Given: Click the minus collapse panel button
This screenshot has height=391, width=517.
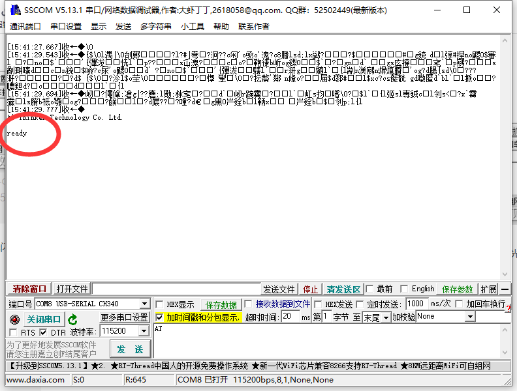Looking at the screenshot, I should (x=505, y=289).
